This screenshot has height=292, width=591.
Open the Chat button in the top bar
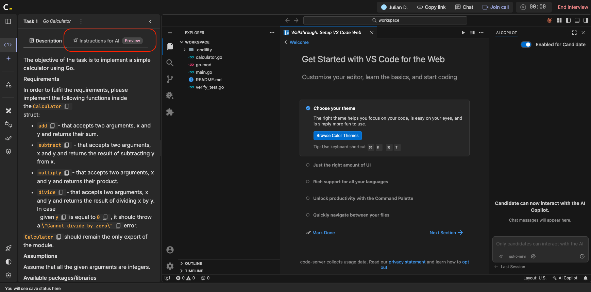[464, 7]
